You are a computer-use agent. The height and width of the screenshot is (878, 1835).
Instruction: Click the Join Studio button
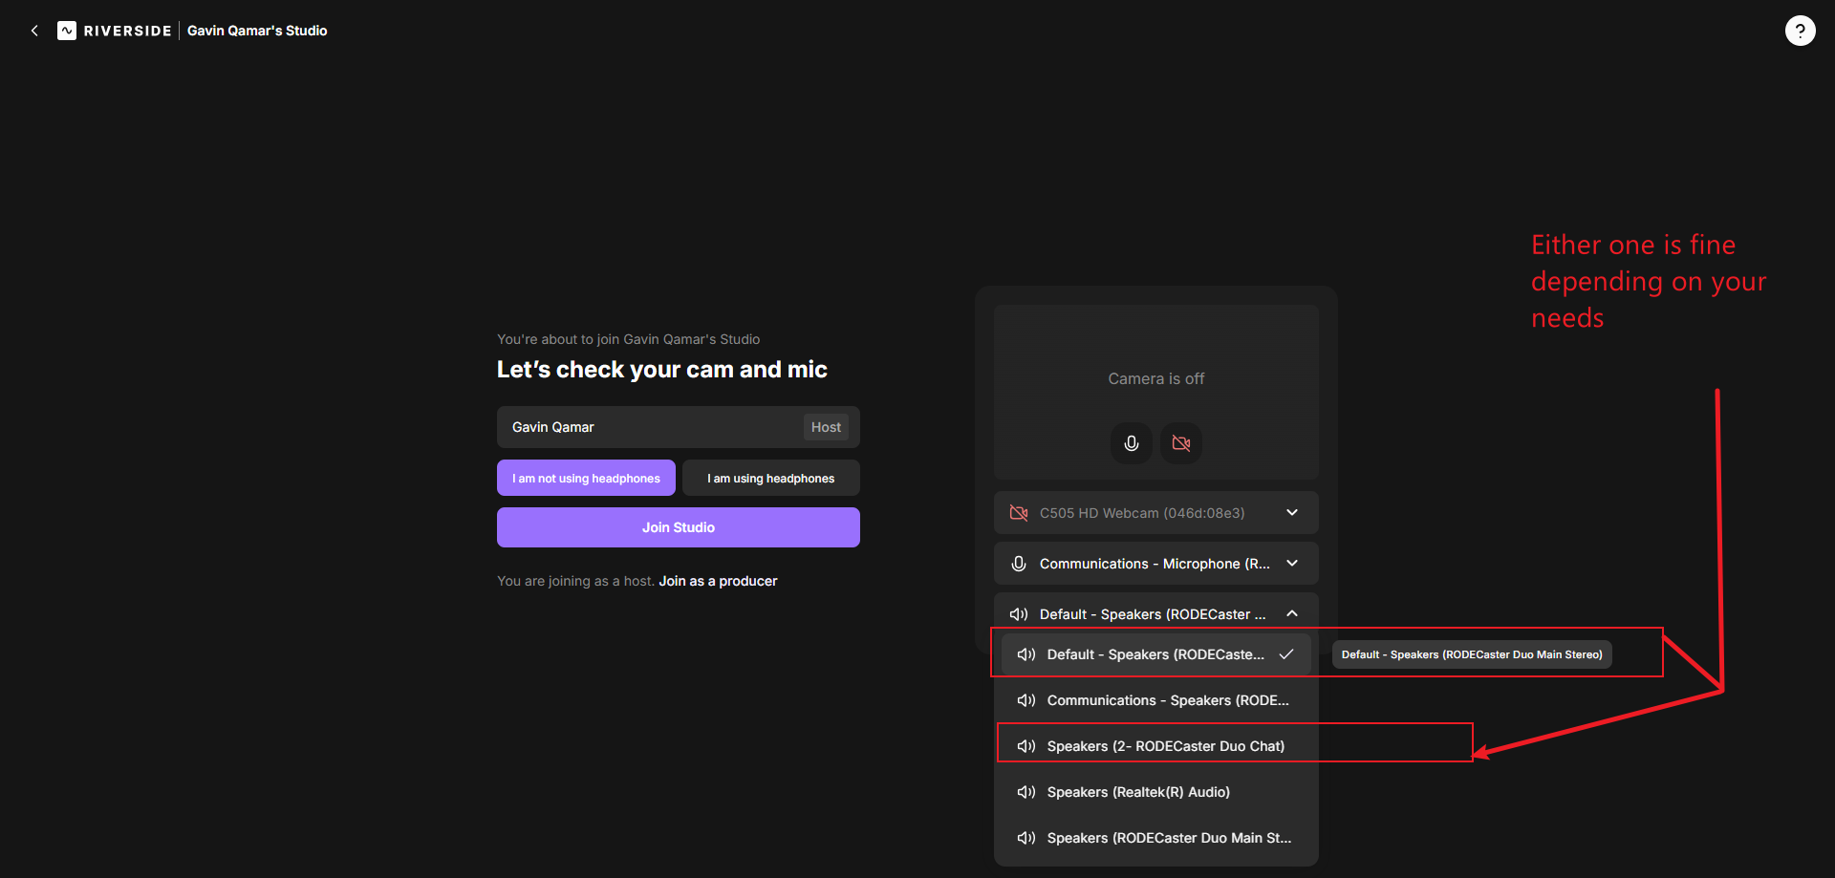click(679, 527)
